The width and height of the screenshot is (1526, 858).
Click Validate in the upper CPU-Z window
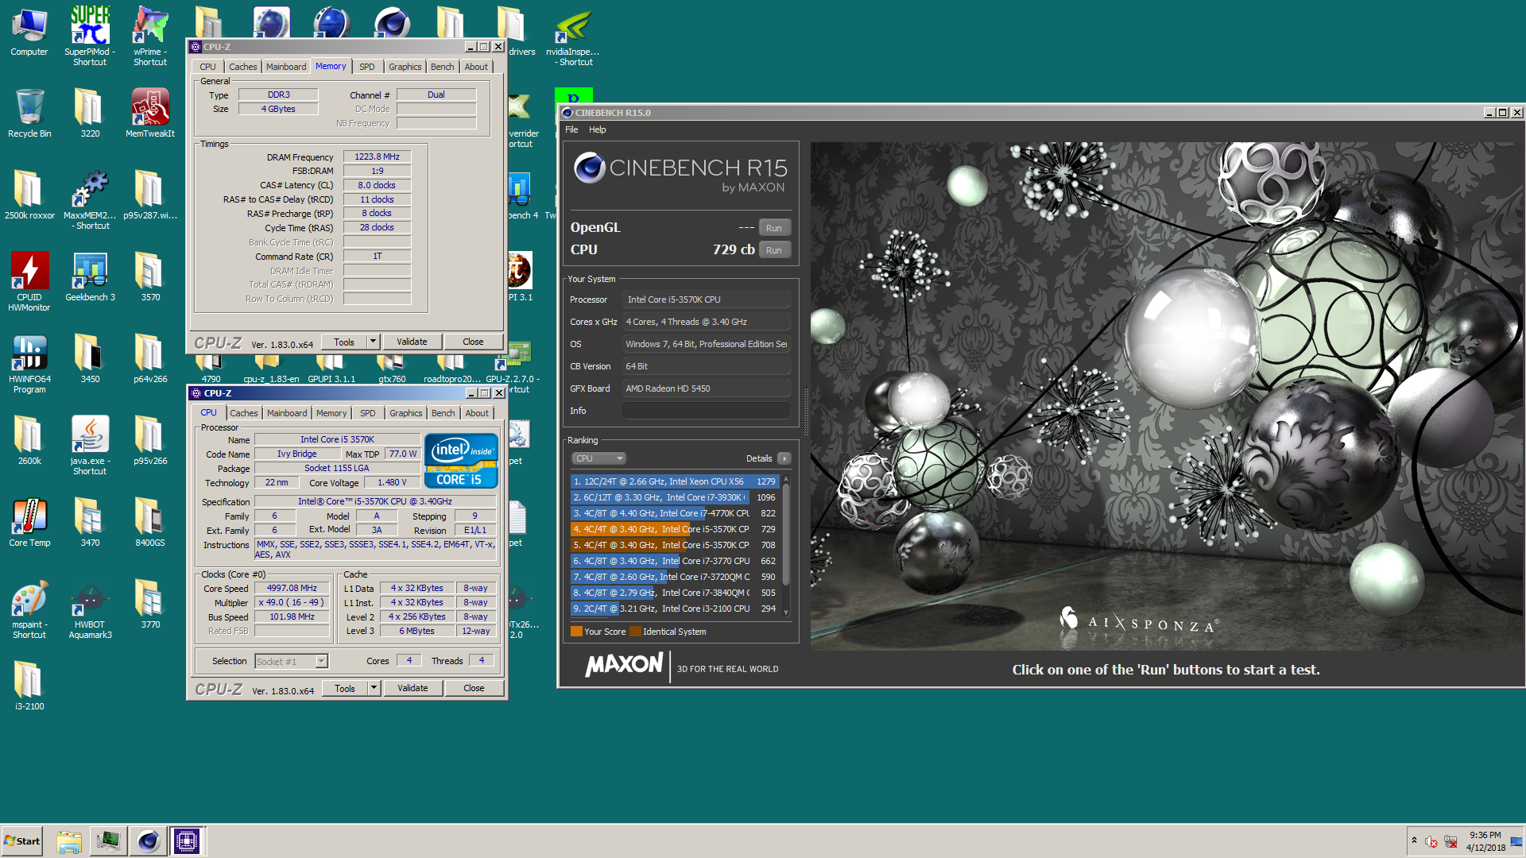(x=412, y=342)
